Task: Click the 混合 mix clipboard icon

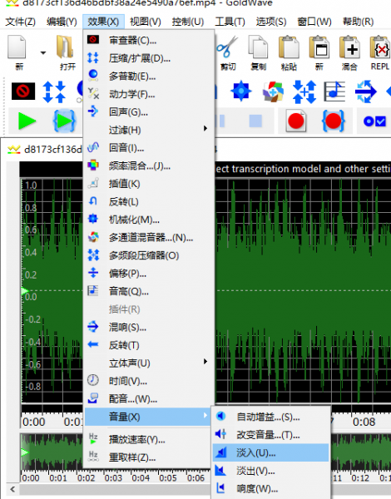Action: pos(349,47)
